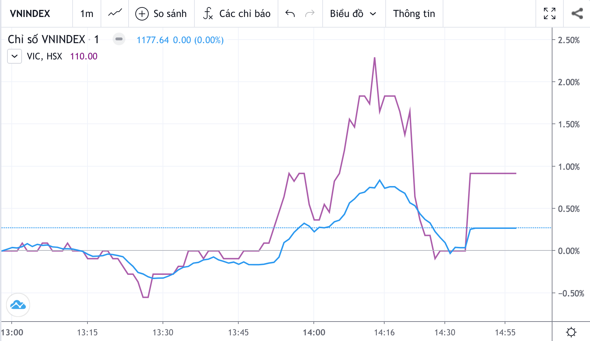
Task: Click the 14:00 time axis label
Action: tap(314, 333)
